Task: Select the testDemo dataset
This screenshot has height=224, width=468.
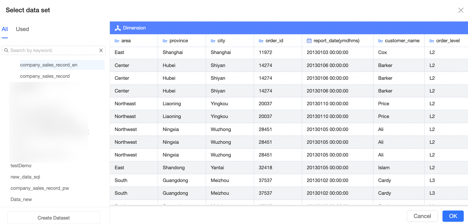Action: point(21,166)
